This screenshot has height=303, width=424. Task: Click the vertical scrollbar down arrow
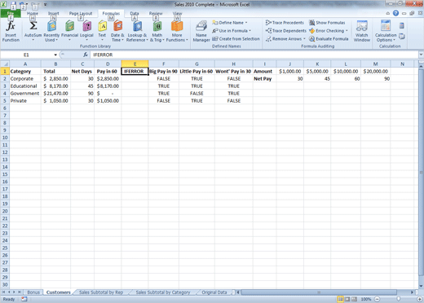coord(421,286)
